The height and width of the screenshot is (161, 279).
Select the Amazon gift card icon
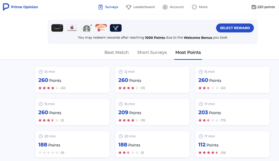[x=57, y=28]
